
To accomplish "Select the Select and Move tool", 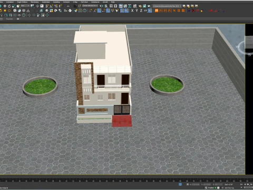I will coord(5,6).
